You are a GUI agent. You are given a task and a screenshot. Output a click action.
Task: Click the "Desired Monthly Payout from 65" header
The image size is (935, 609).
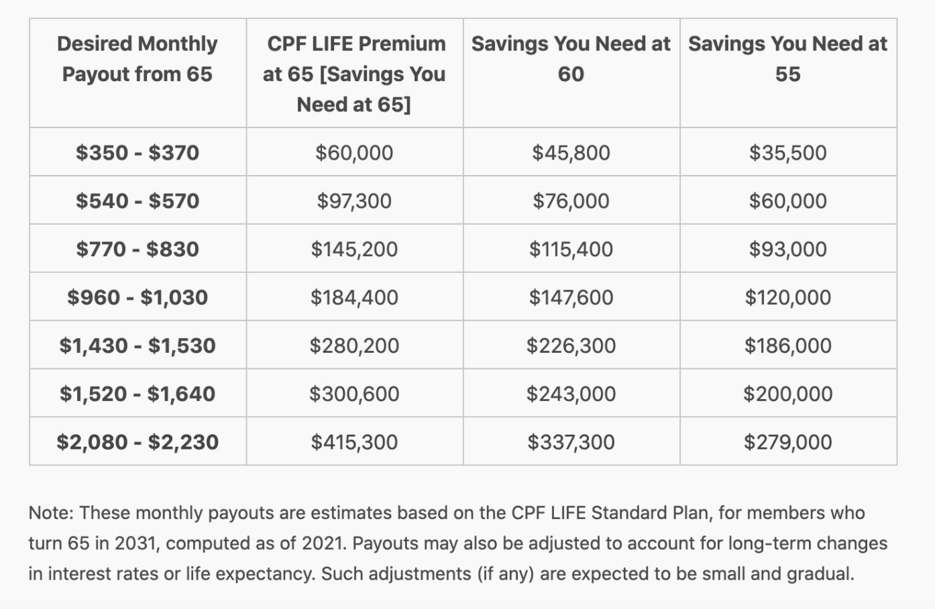137,59
